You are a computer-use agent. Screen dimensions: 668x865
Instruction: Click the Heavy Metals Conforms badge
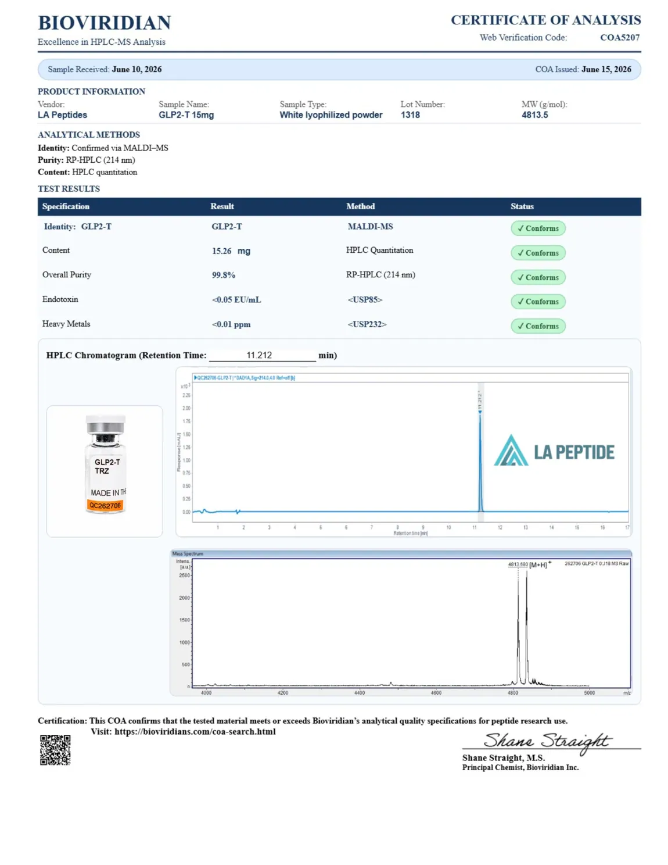pos(538,326)
